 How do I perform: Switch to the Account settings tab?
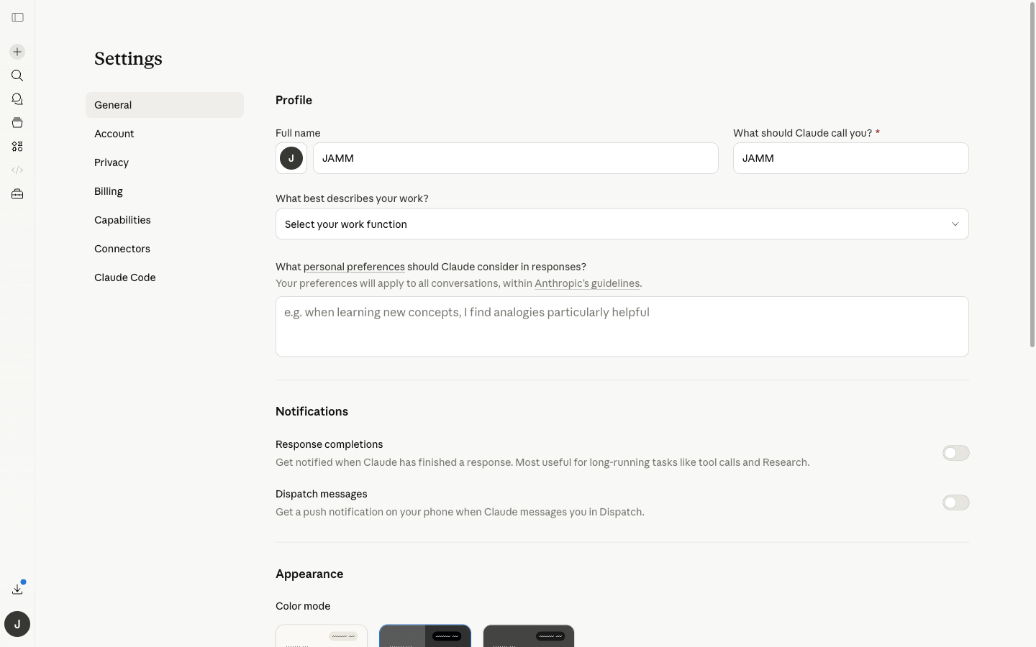coord(114,134)
